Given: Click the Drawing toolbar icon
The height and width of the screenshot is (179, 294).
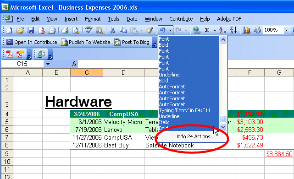Looking at the screenshot, I should (257, 30).
